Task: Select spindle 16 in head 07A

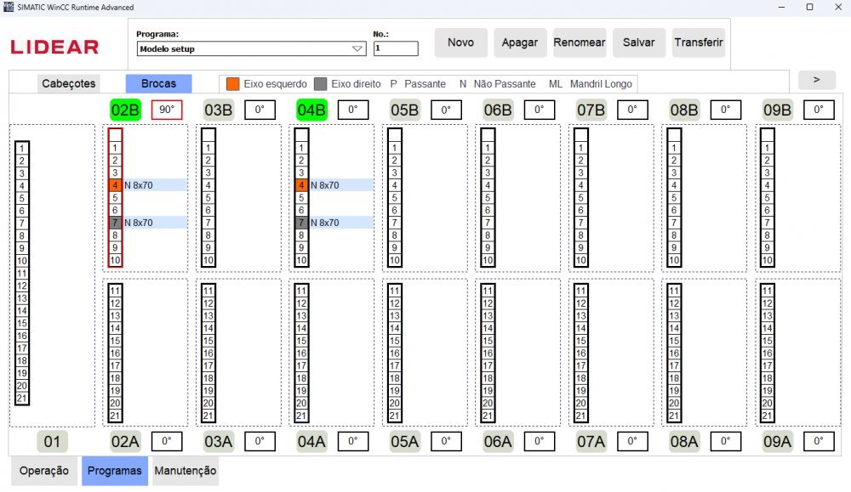Action: click(580, 353)
